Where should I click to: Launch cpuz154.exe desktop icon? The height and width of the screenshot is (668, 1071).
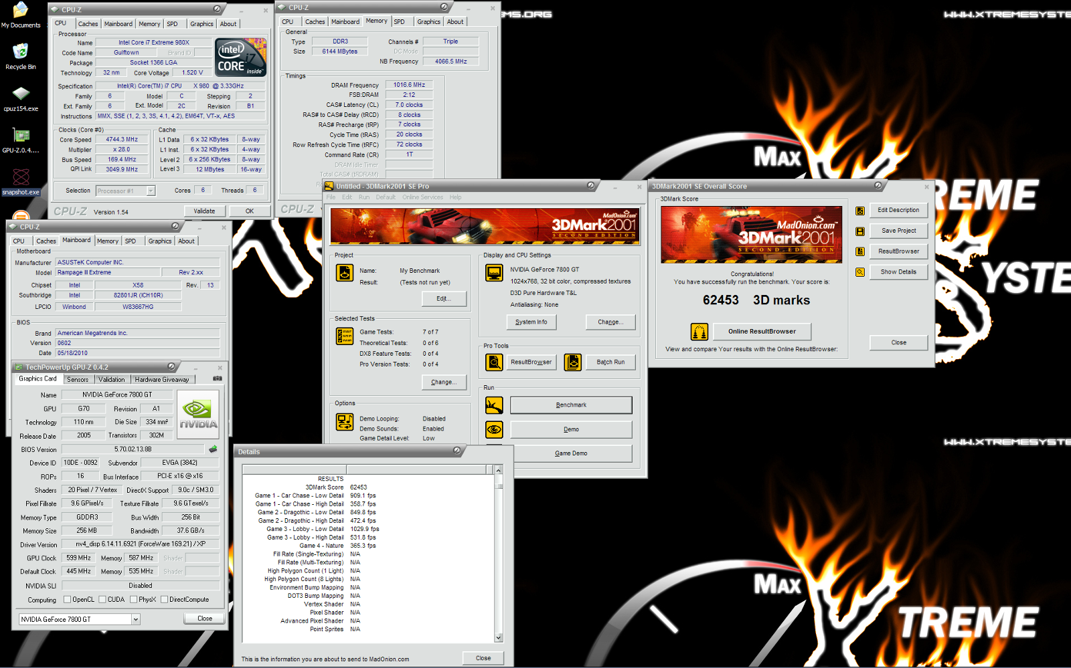(21, 98)
